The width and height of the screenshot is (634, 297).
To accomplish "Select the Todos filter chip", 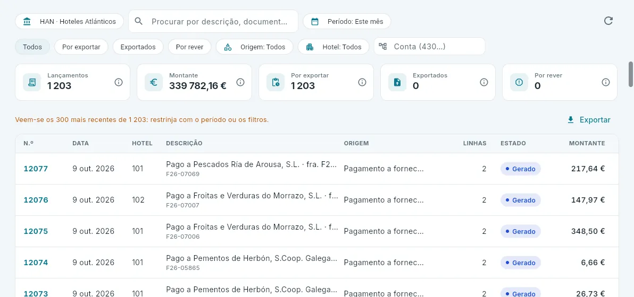I will 32,47.
